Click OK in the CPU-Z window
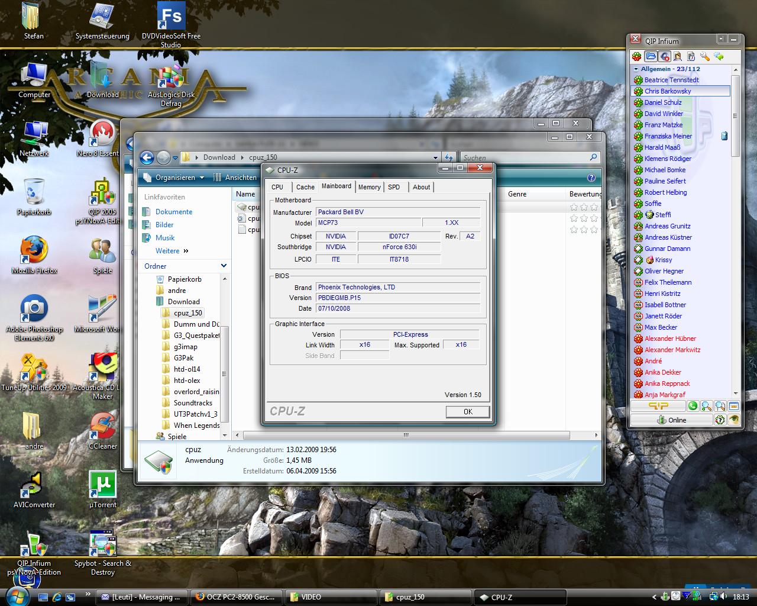Image resolution: width=757 pixels, height=606 pixels. click(468, 411)
